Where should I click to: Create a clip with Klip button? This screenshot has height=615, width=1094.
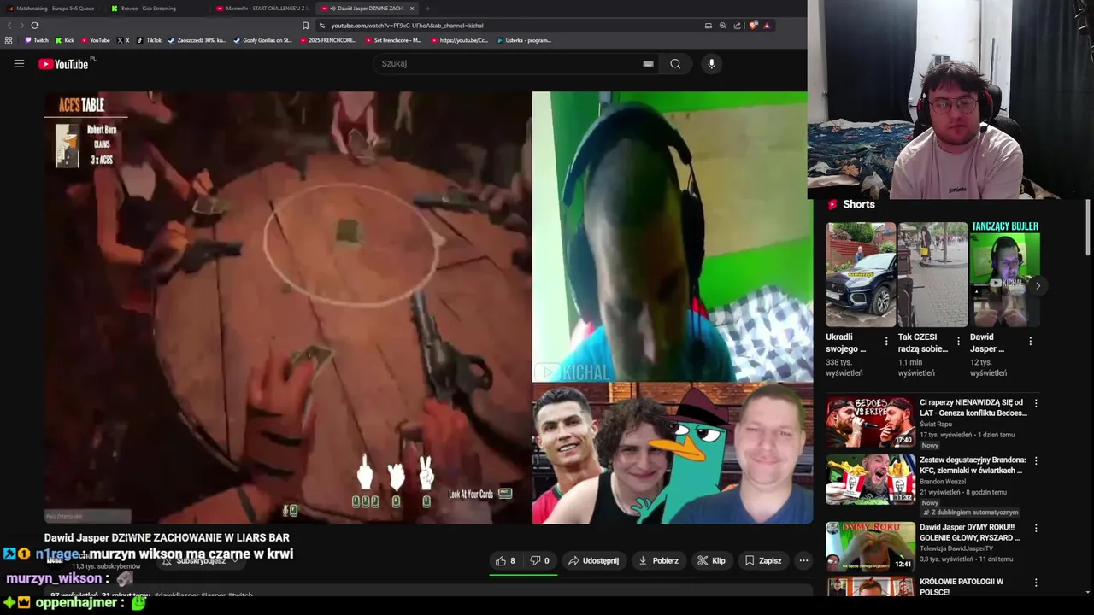click(711, 560)
